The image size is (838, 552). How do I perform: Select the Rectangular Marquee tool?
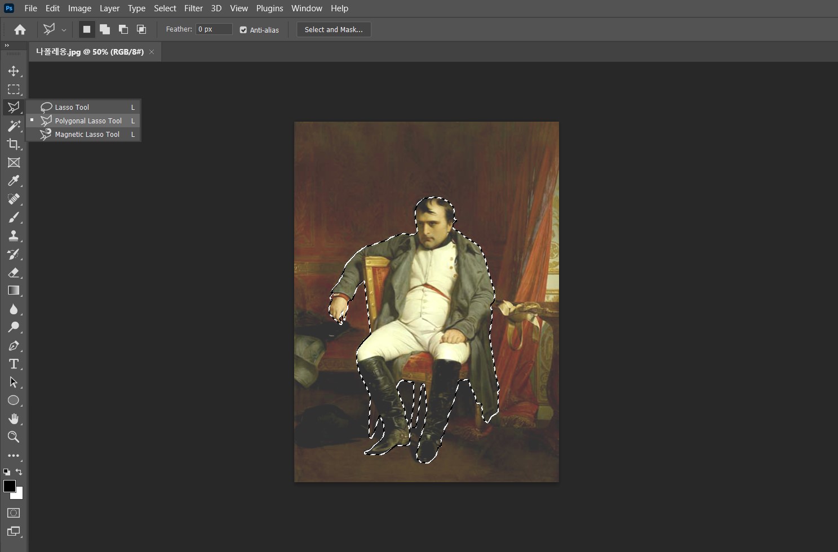(14, 90)
